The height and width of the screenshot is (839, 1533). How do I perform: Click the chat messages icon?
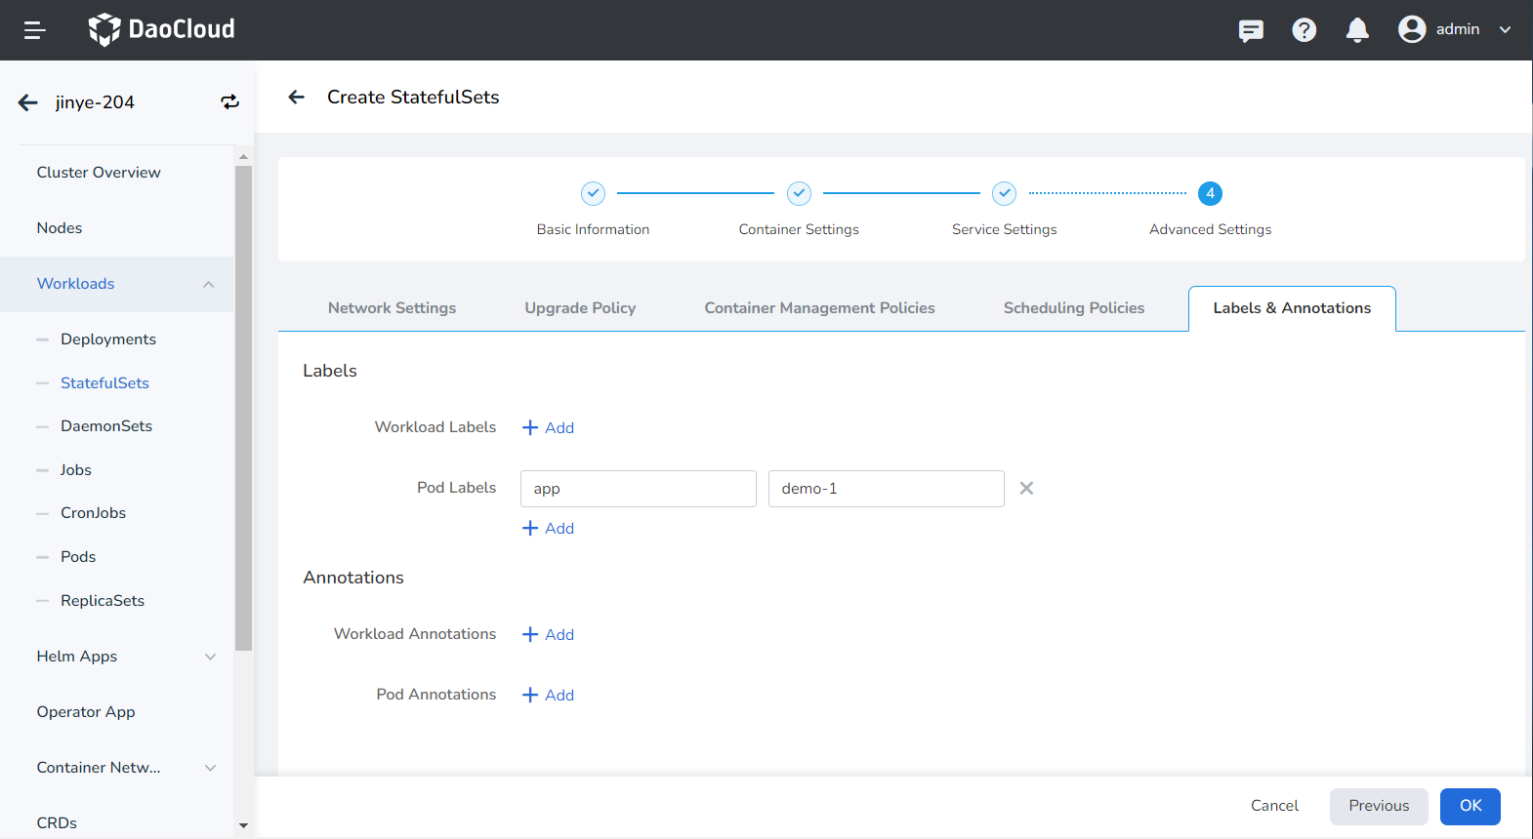pos(1250,30)
